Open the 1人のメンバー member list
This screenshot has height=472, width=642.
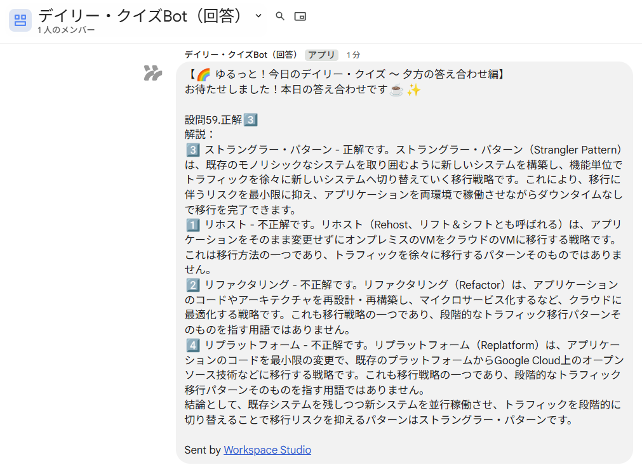(x=66, y=30)
